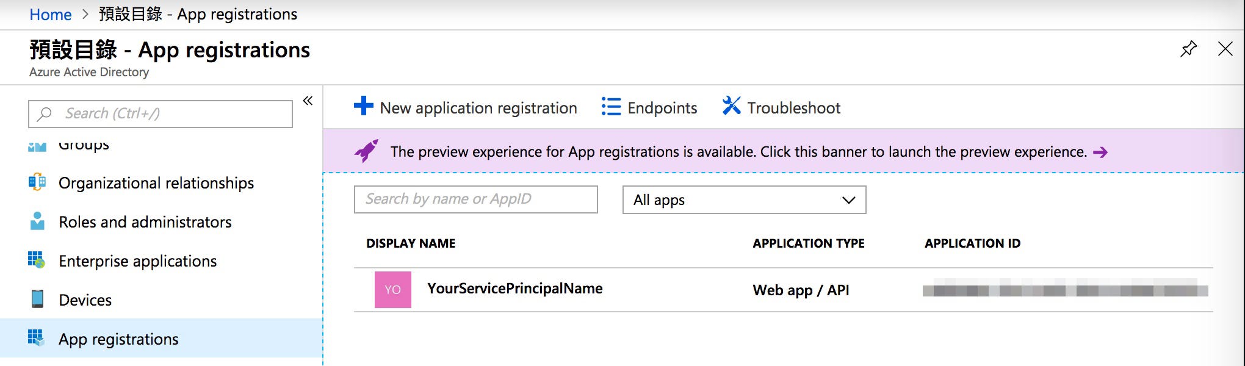The image size is (1245, 366).
Task: Pin this blade with the pin icon
Action: point(1188,49)
